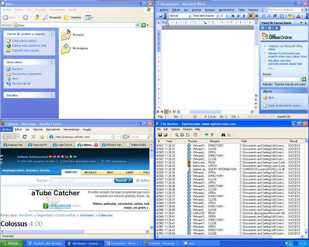The height and width of the screenshot is (247, 309).
Task: Click the home icon in Word task pane
Action: coord(277,28)
